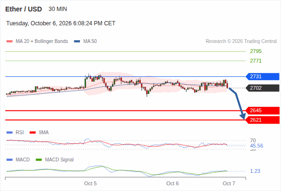Screen dimensions: 281x191
Task: Click the 2795 resistance level value
Action: pyautogui.click(x=256, y=51)
